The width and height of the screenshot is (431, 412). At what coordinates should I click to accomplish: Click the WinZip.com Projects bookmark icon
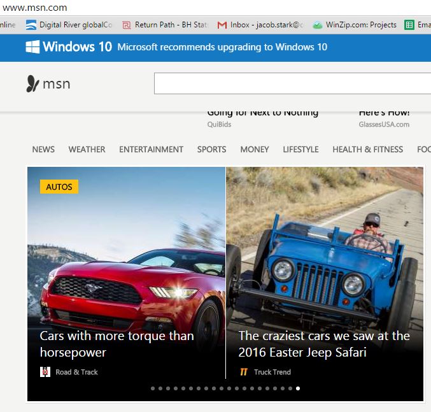coord(318,25)
